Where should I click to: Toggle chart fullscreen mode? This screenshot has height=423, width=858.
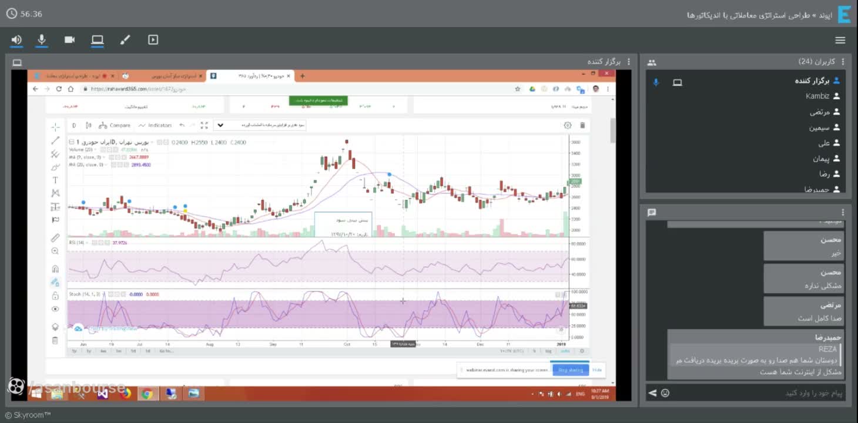click(204, 125)
